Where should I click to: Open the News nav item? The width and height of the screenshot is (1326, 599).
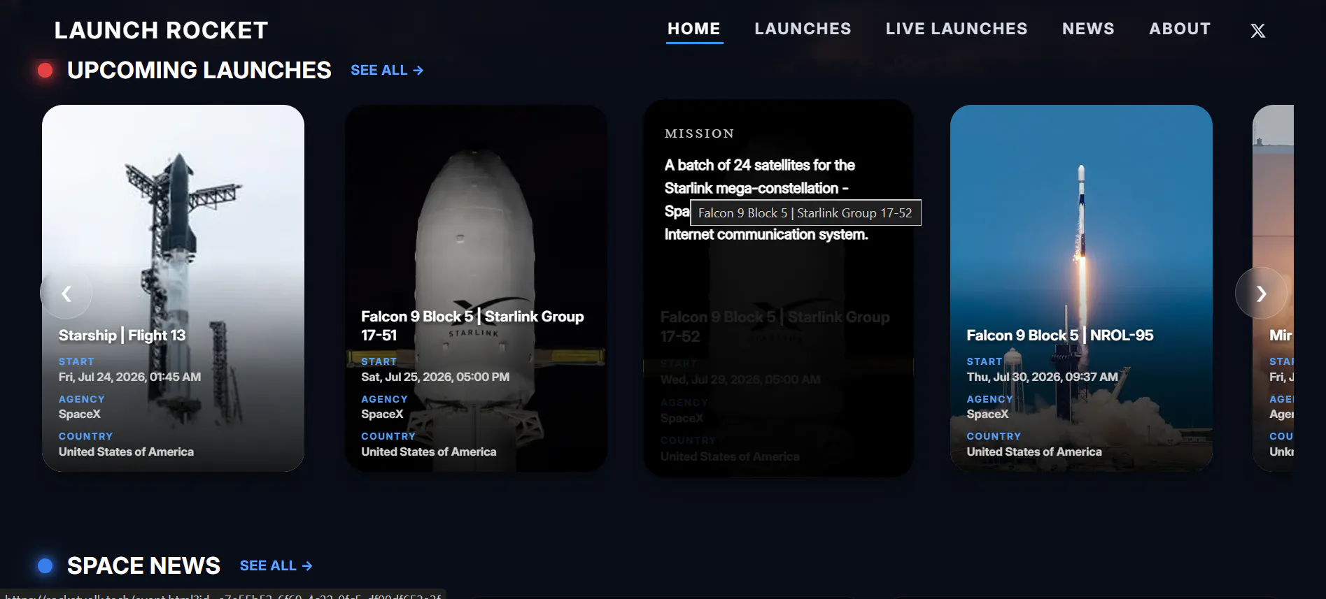[x=1088, y=29]
